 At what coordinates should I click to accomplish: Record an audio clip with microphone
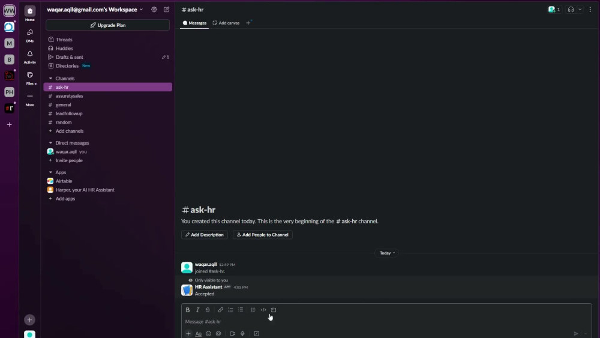coord(242,333)
